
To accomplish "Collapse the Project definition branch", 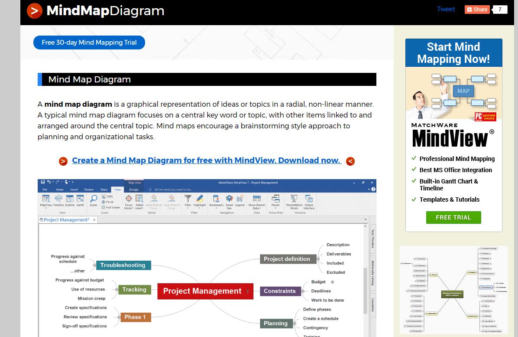I will point(318,259).
